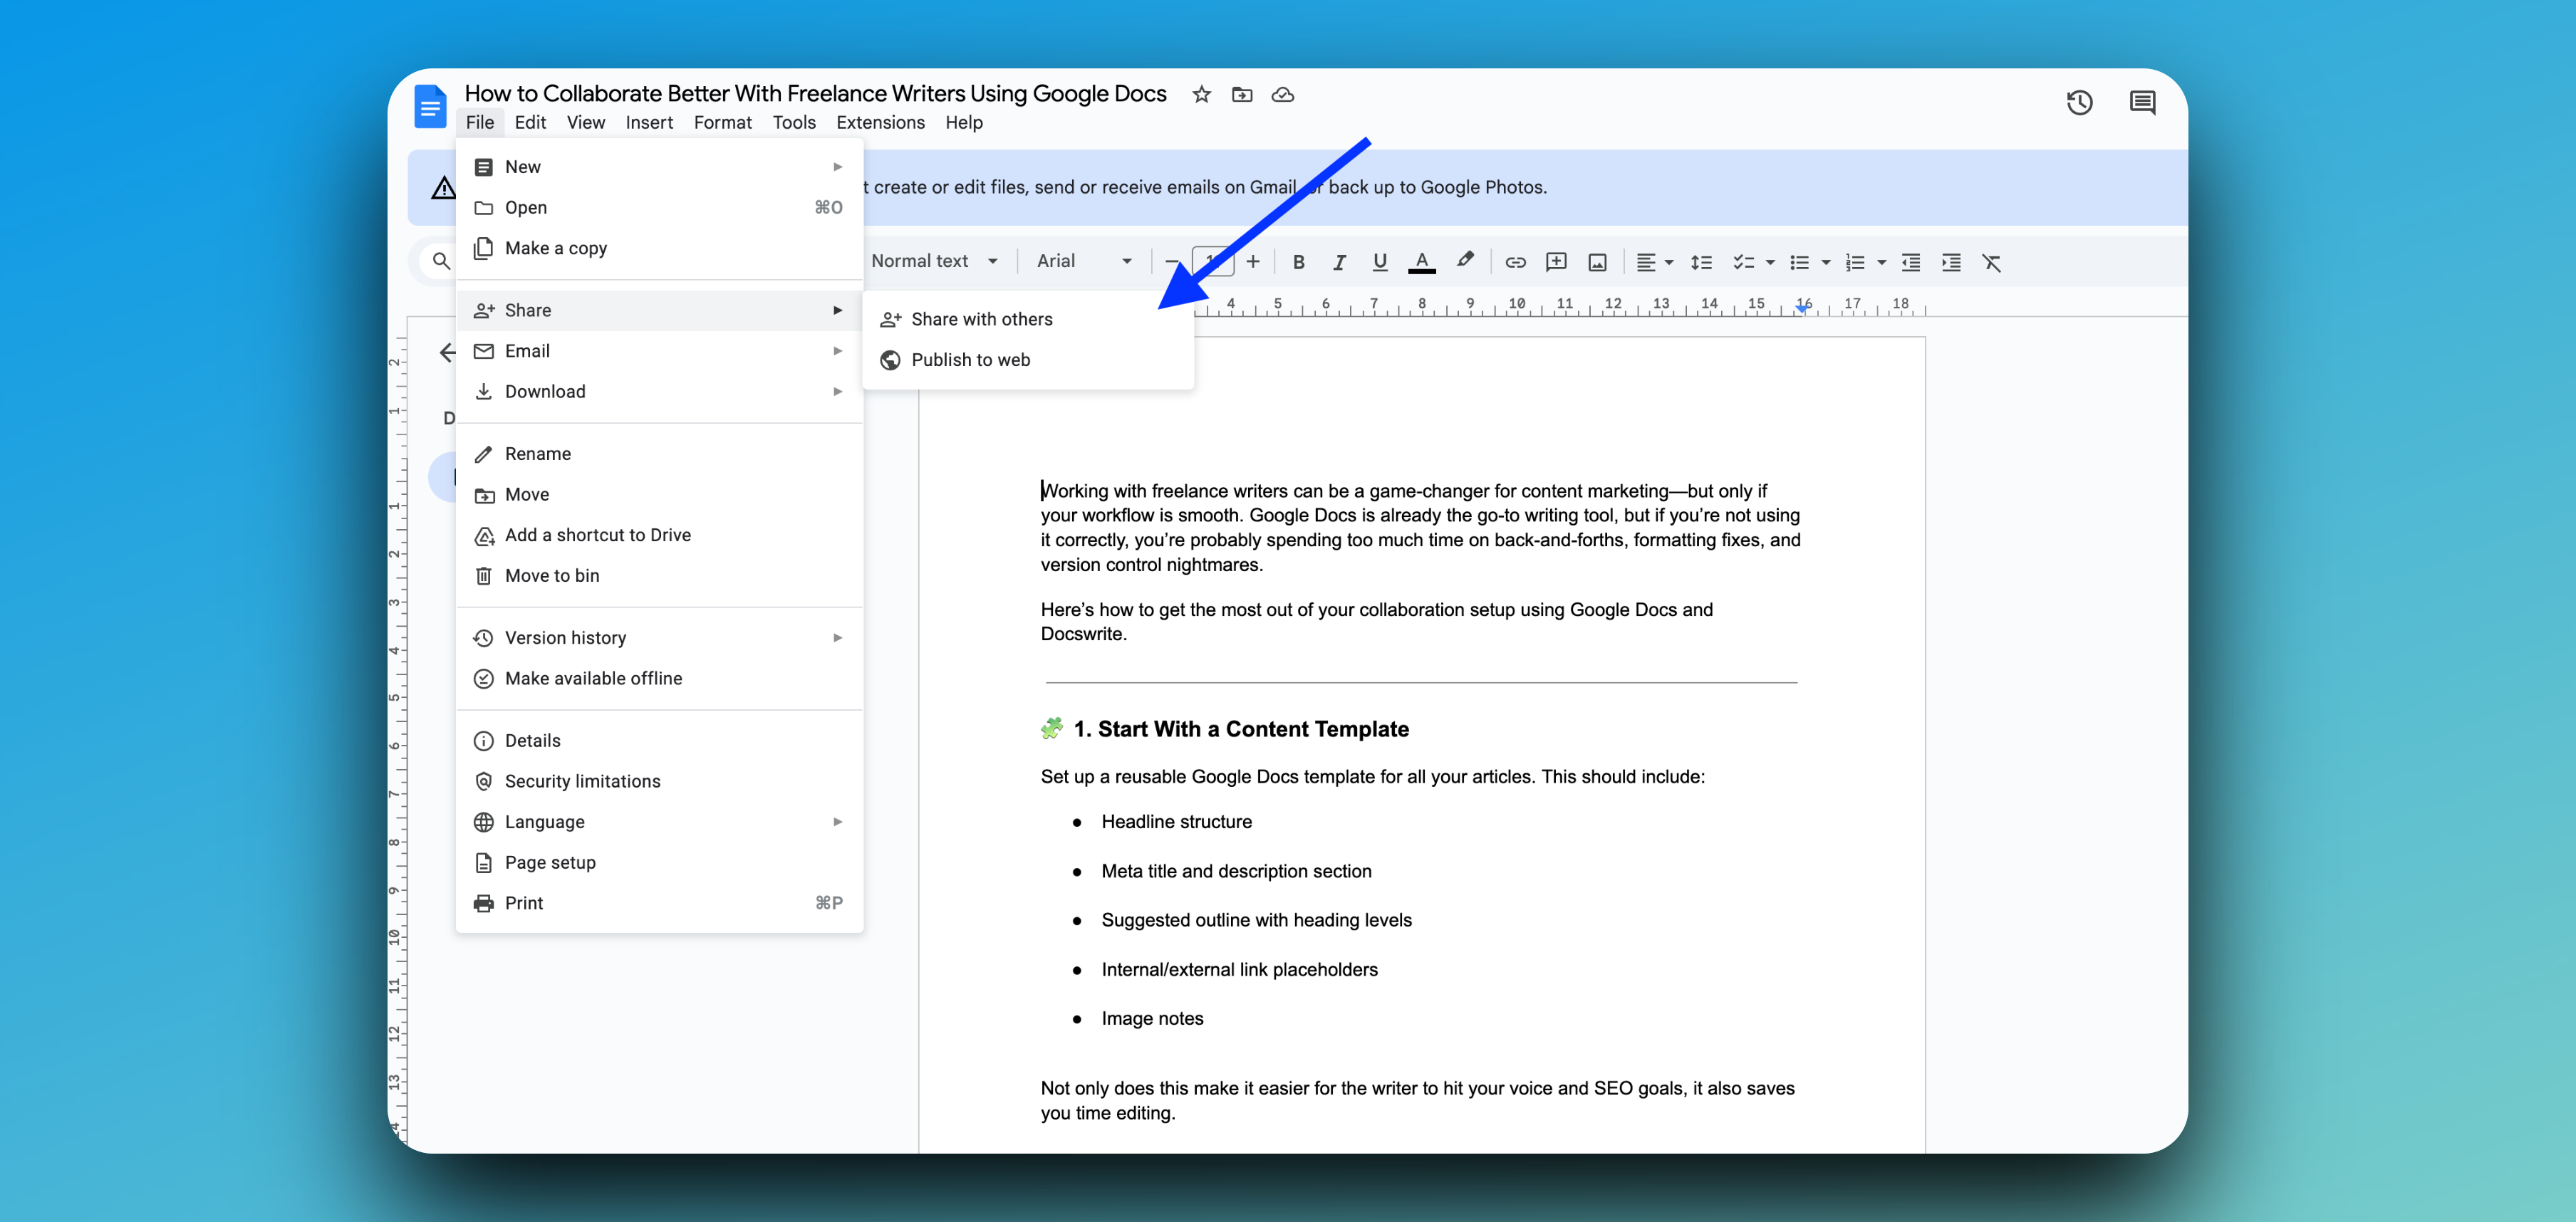Click the font size input box
The width and height of the screenshot is (2576, 1222).
(x=1213, y=261)
